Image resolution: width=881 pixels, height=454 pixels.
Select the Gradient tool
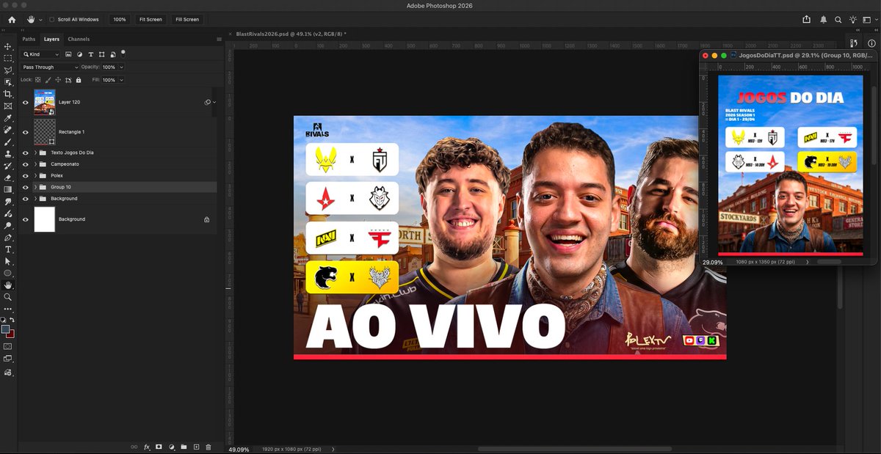click(x=8, y=189)
